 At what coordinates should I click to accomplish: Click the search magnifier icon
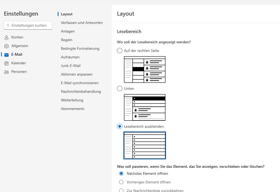(8, 25)
